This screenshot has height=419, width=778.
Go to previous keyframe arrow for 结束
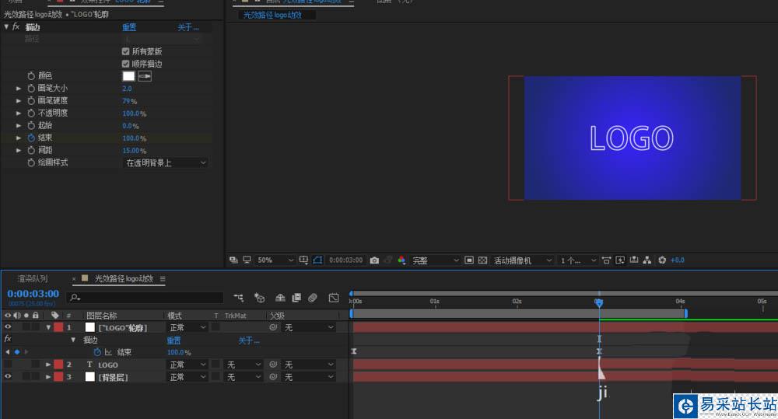[x=8, y=352]
